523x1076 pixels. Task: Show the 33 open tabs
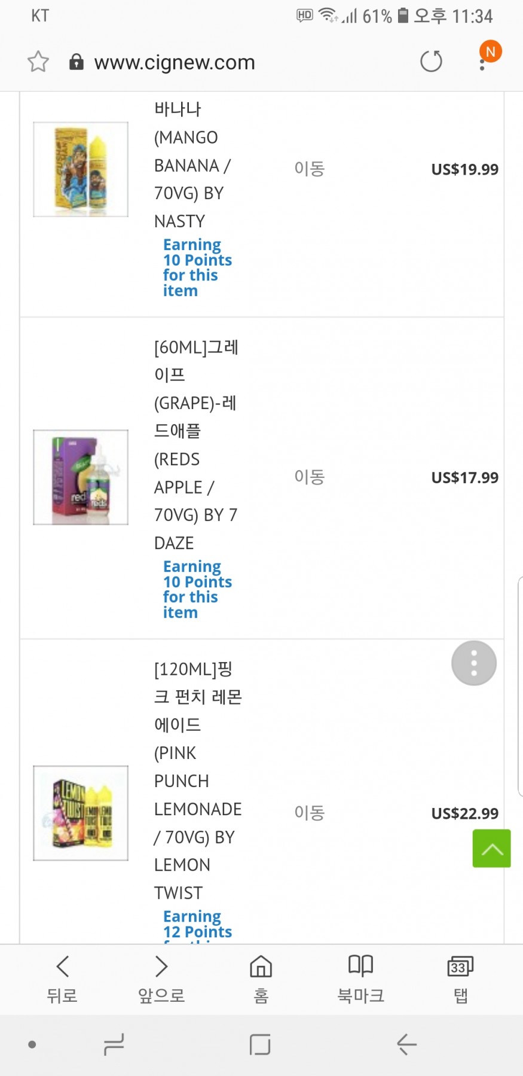460,978
